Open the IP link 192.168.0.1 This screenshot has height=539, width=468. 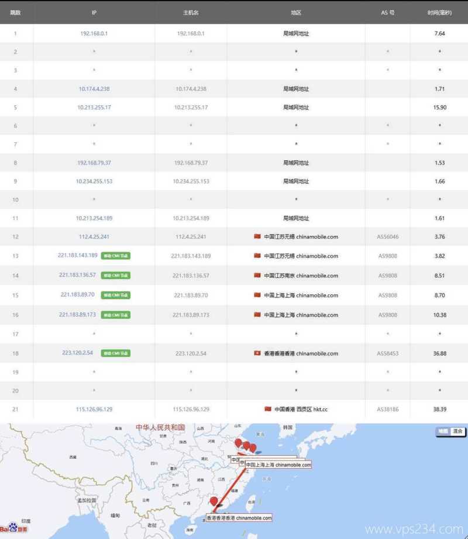tap(93, 33)
